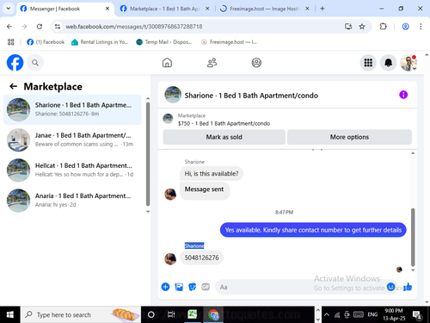Screen dimensions: 430x323
Task: Click More options button
Action: pyautogui.click(x=349, y=137)
